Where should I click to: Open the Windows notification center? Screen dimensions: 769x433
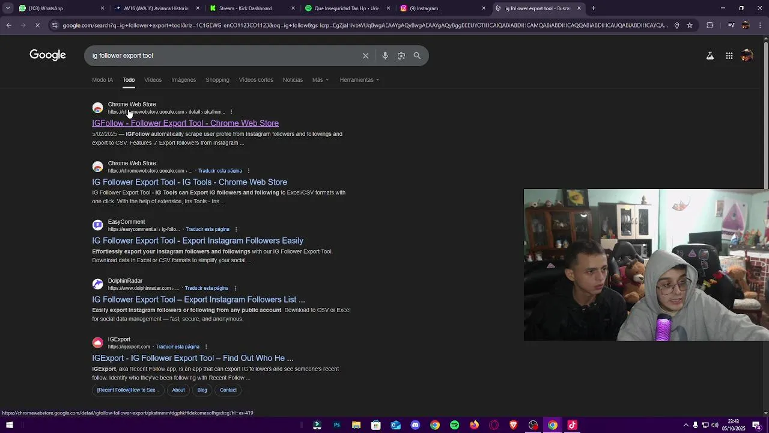(756, 425)
